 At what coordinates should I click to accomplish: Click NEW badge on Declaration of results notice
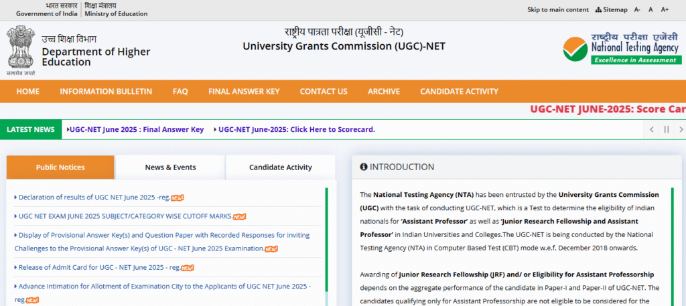click(x=177, y=198)
